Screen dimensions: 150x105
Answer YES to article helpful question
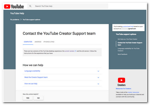28,98
